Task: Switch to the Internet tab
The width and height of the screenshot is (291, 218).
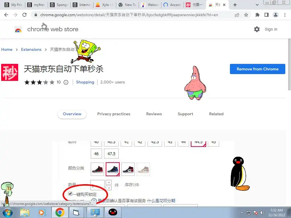Action: point(82,5)
